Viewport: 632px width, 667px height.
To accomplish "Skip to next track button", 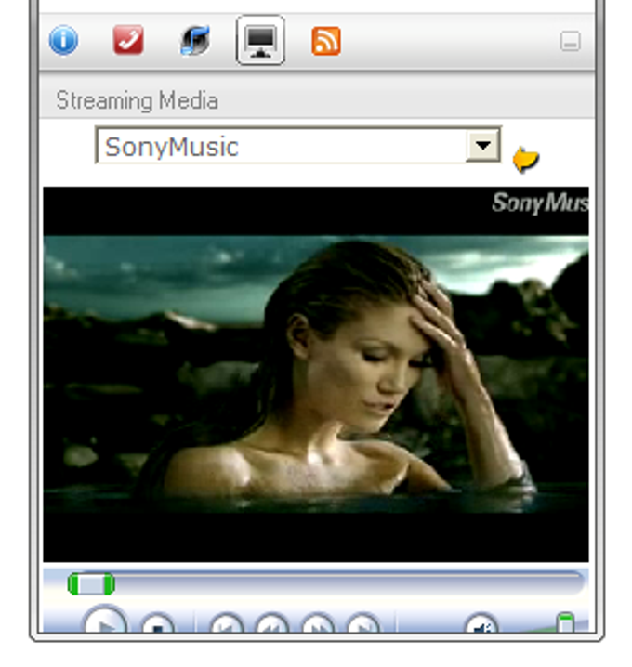I will (363, 624).
